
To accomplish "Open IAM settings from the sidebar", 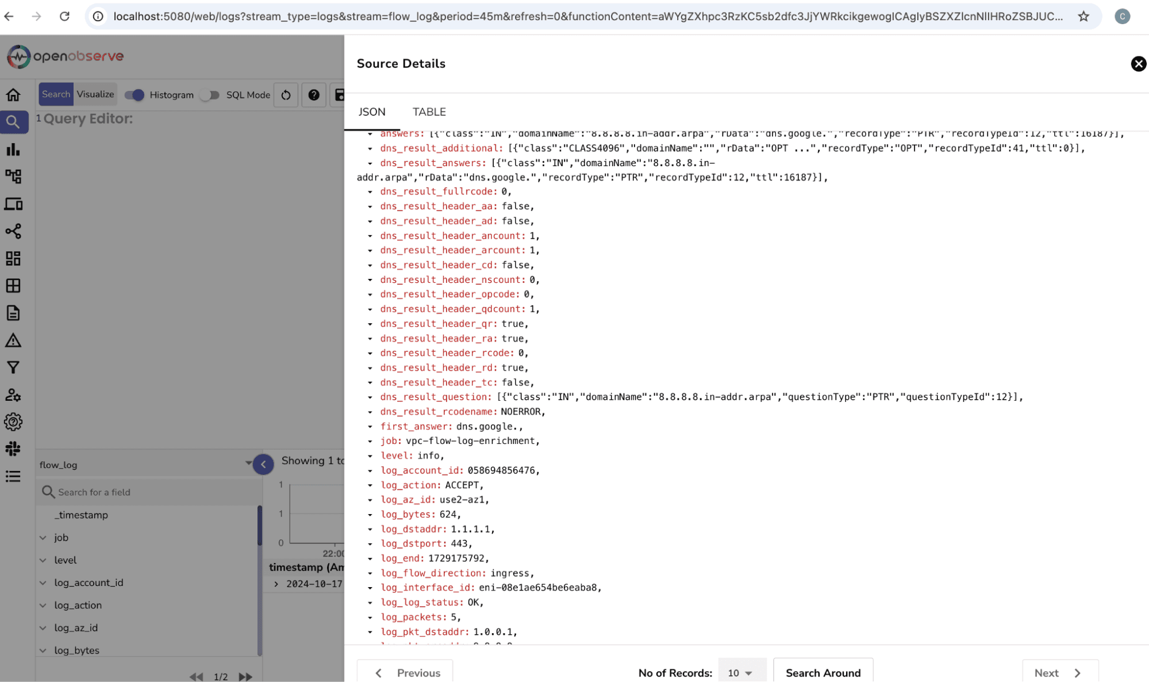I will pos(13,395).
